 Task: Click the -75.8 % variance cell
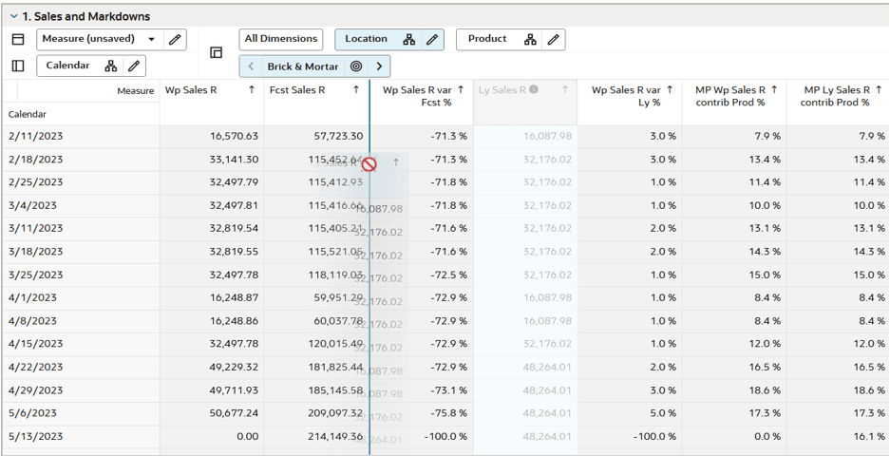(422, 413)
